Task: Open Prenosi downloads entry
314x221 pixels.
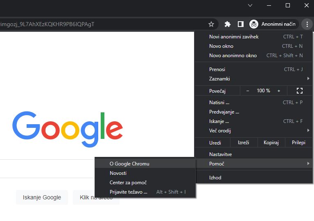Action: click(253, 69)
